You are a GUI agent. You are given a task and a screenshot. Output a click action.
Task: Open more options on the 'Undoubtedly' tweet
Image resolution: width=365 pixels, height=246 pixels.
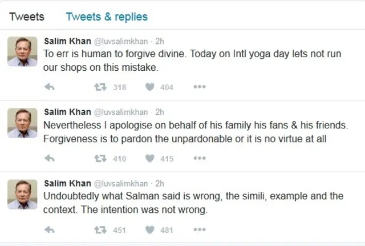pyautogui.click(x=199, y=230)
